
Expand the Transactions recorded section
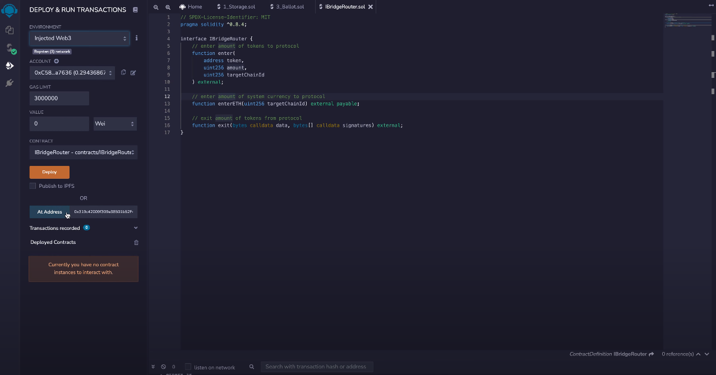[x=136, y=228]
